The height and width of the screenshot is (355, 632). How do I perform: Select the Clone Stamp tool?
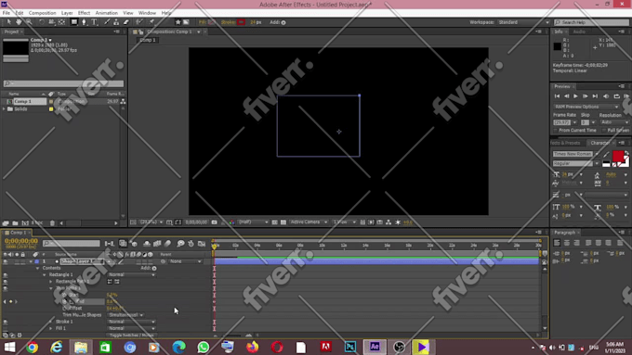click(116, 22)
